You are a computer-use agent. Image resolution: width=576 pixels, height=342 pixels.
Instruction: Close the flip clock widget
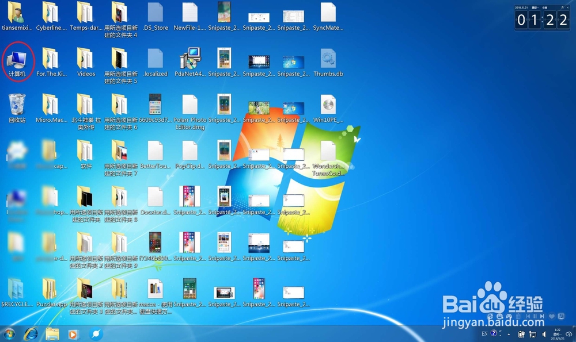[x=567, y=7]
